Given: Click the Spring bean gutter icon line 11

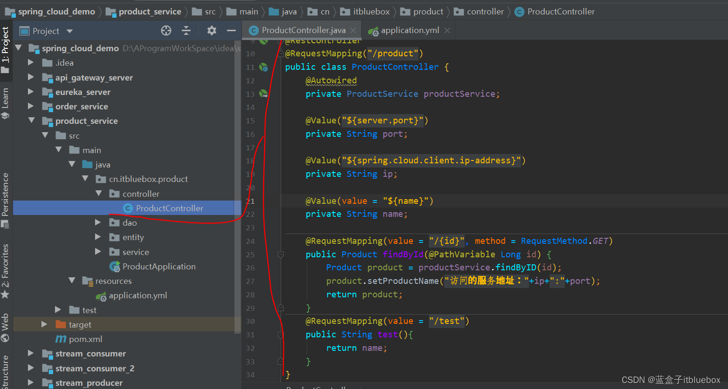Looking at the screenshot, I should [263, 67].
